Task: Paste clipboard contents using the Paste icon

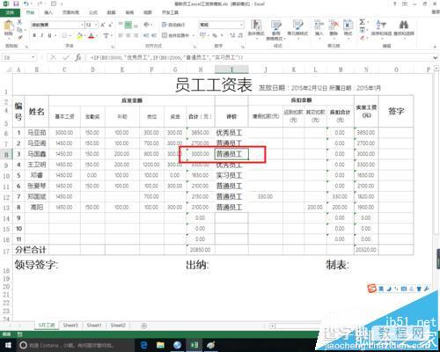Action: (8, 26)
